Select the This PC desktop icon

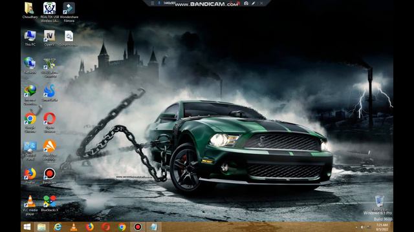click(x=30, y=38)
